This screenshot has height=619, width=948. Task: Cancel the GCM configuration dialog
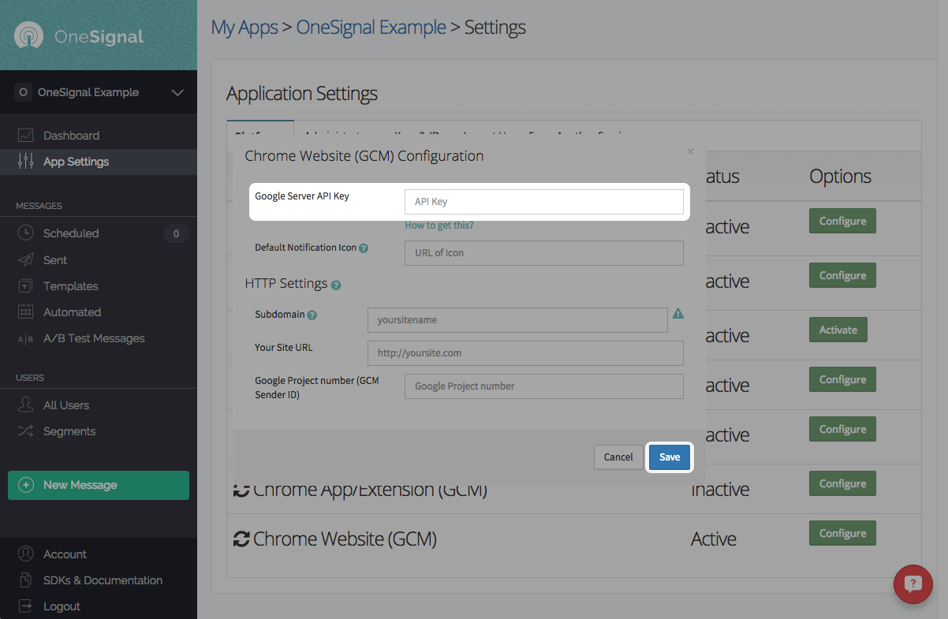point(618,457)
